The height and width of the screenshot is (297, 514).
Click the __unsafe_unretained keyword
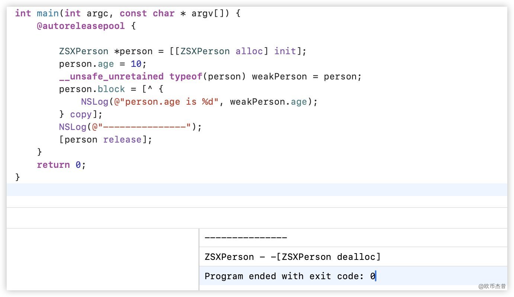click(x=111, y=76)
